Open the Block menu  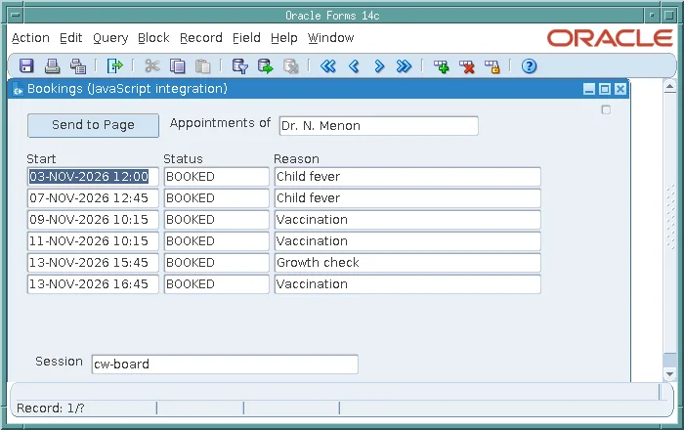point(153,38)
